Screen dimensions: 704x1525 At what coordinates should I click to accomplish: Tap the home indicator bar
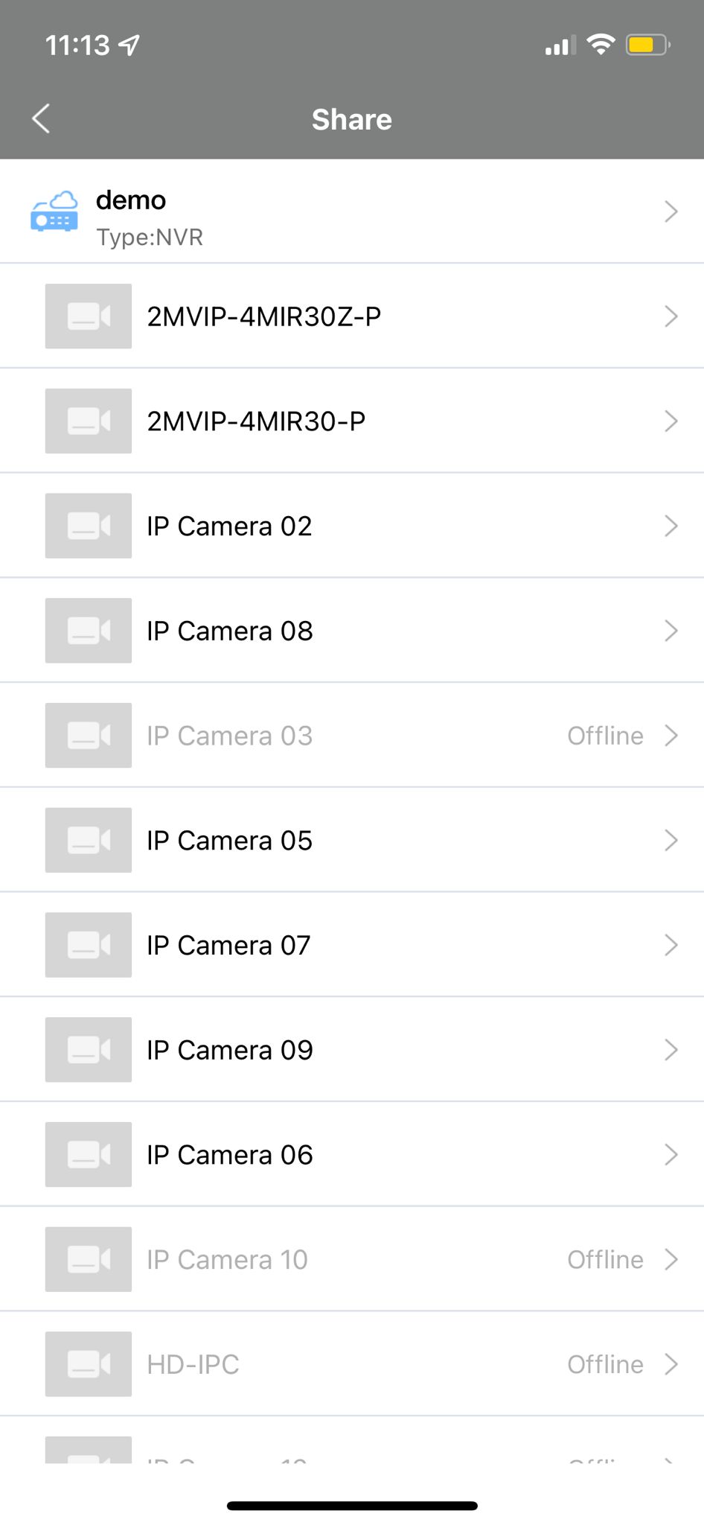(x=352, y=1506)
